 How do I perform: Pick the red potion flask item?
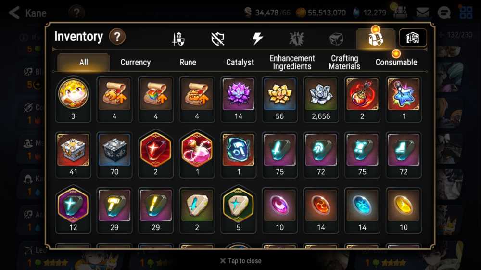coord(362,100)
